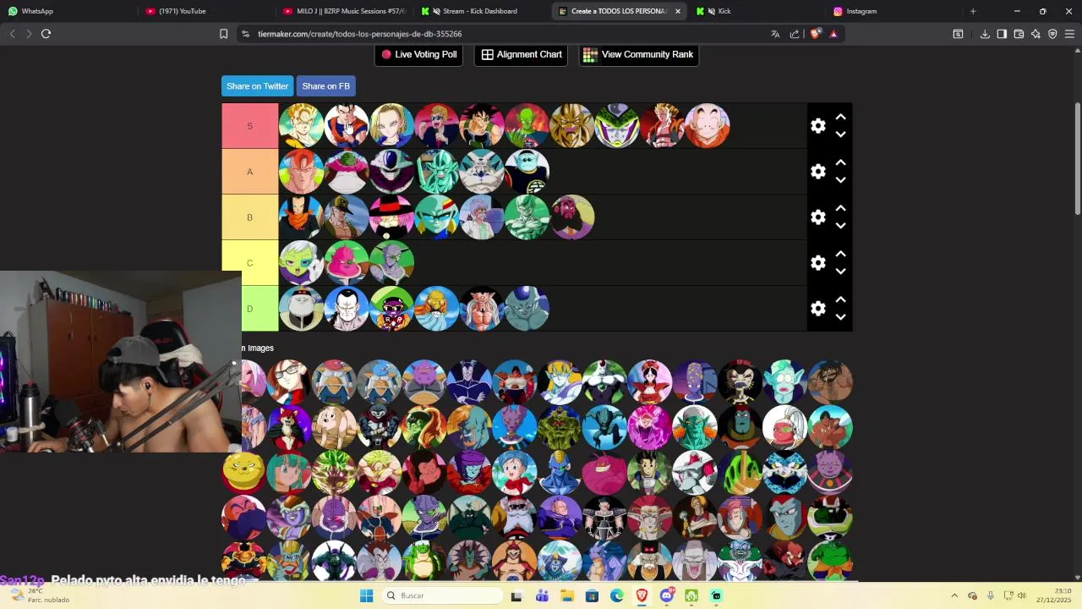Open Discord from the taskbar

[x=666, y=595]
